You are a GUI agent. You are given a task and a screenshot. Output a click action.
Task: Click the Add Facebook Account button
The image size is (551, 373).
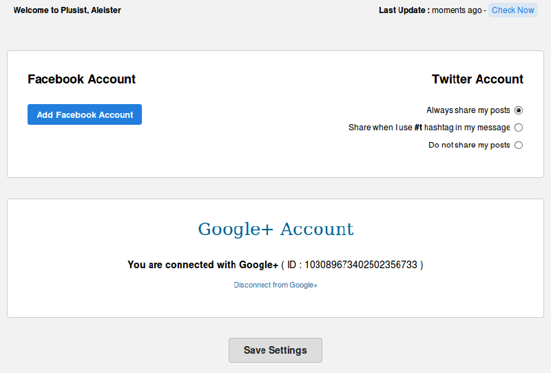coord(85,114)
